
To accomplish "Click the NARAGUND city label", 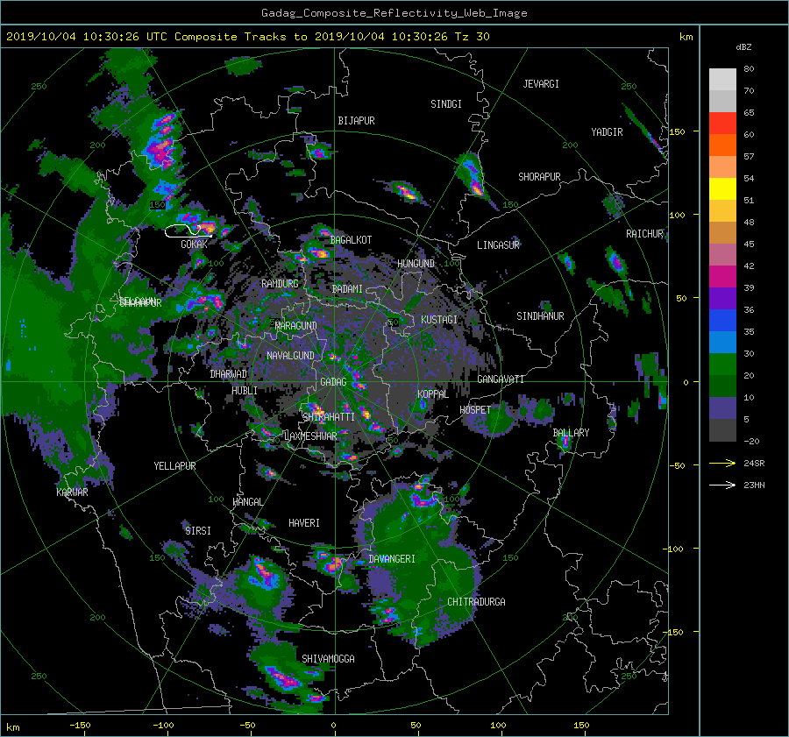I will 296,326.
